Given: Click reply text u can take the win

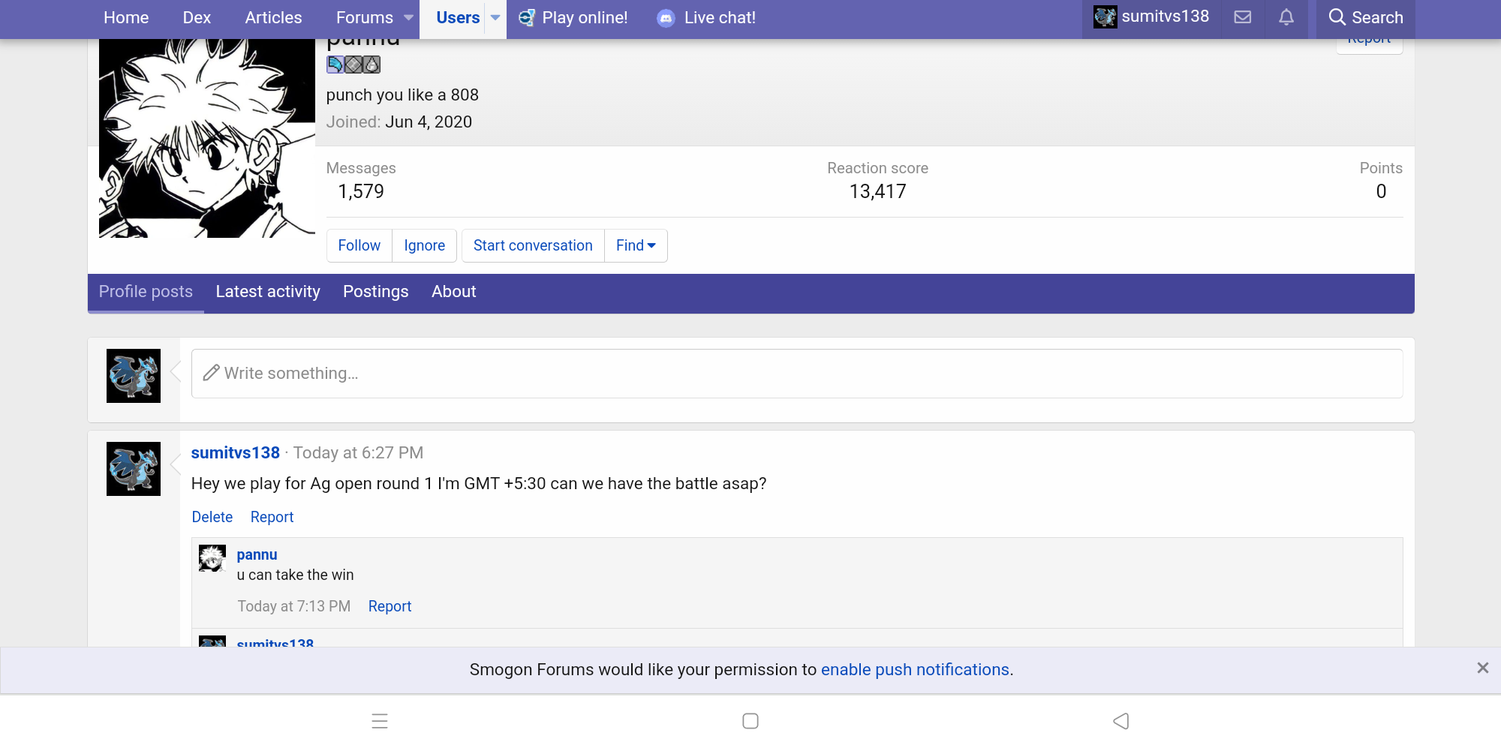Looking at the screenshot, I should pos(296,575).
